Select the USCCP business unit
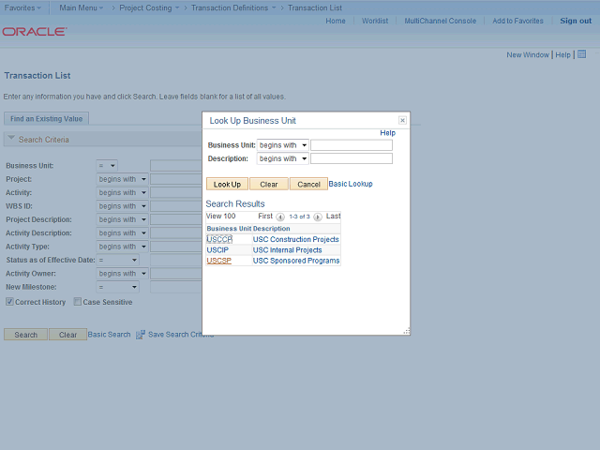 pos(219,239)
